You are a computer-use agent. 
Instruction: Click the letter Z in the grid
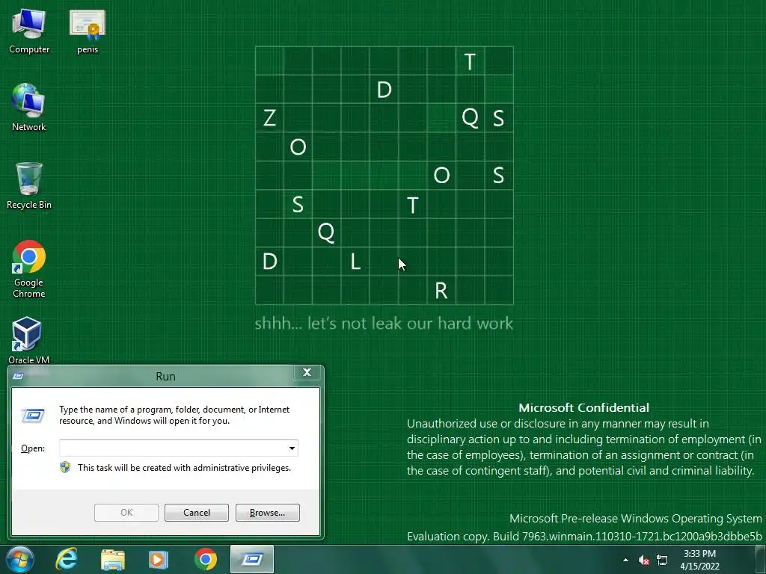point(269,117)
